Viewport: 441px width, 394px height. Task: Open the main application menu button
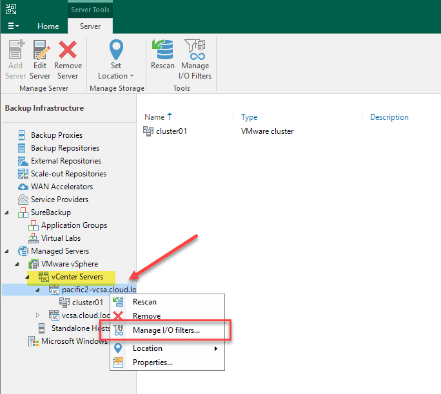[13, 26]
